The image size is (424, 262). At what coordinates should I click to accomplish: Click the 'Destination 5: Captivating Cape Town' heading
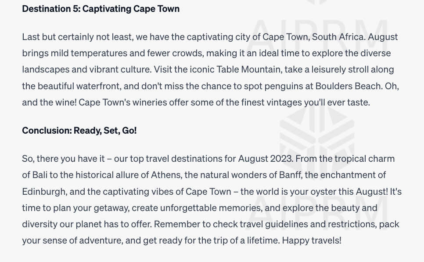pyautogui.click(x=101, y=9)
